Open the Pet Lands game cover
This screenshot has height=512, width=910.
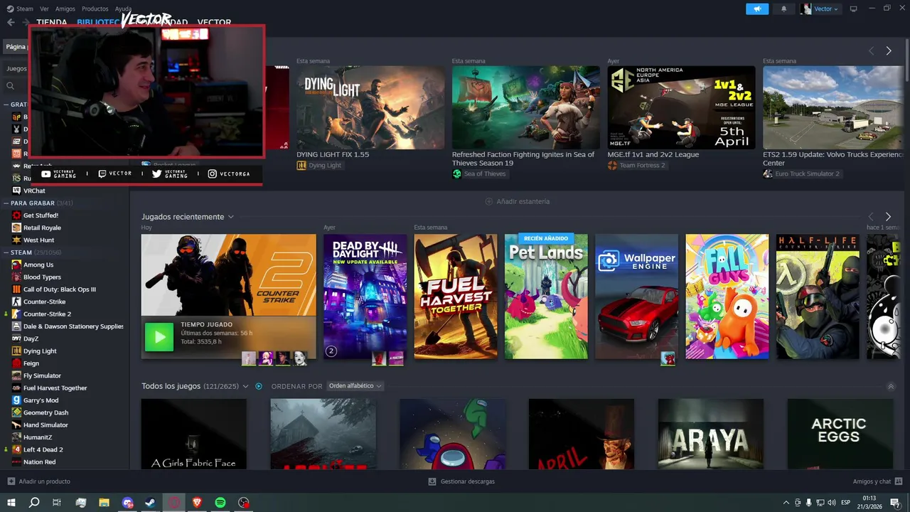tap(546, 297)
